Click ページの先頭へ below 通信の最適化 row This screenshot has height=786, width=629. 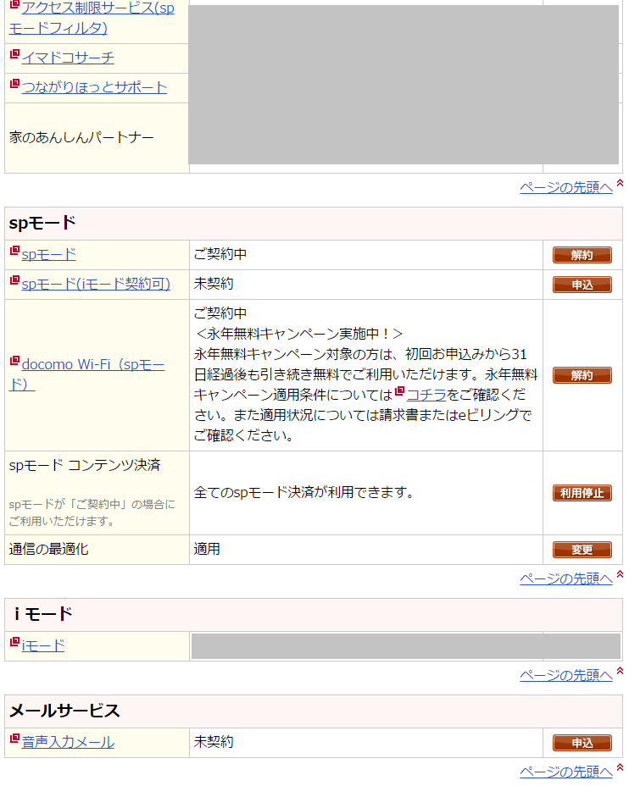point(565,579)
